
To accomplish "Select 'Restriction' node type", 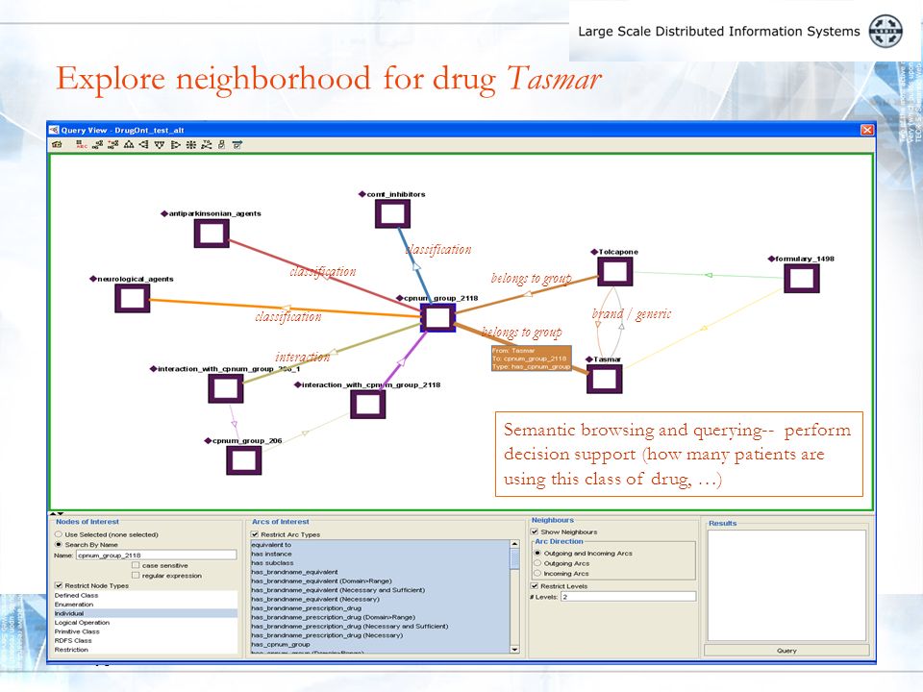I will pyautogui.click(x=146, y=650).
